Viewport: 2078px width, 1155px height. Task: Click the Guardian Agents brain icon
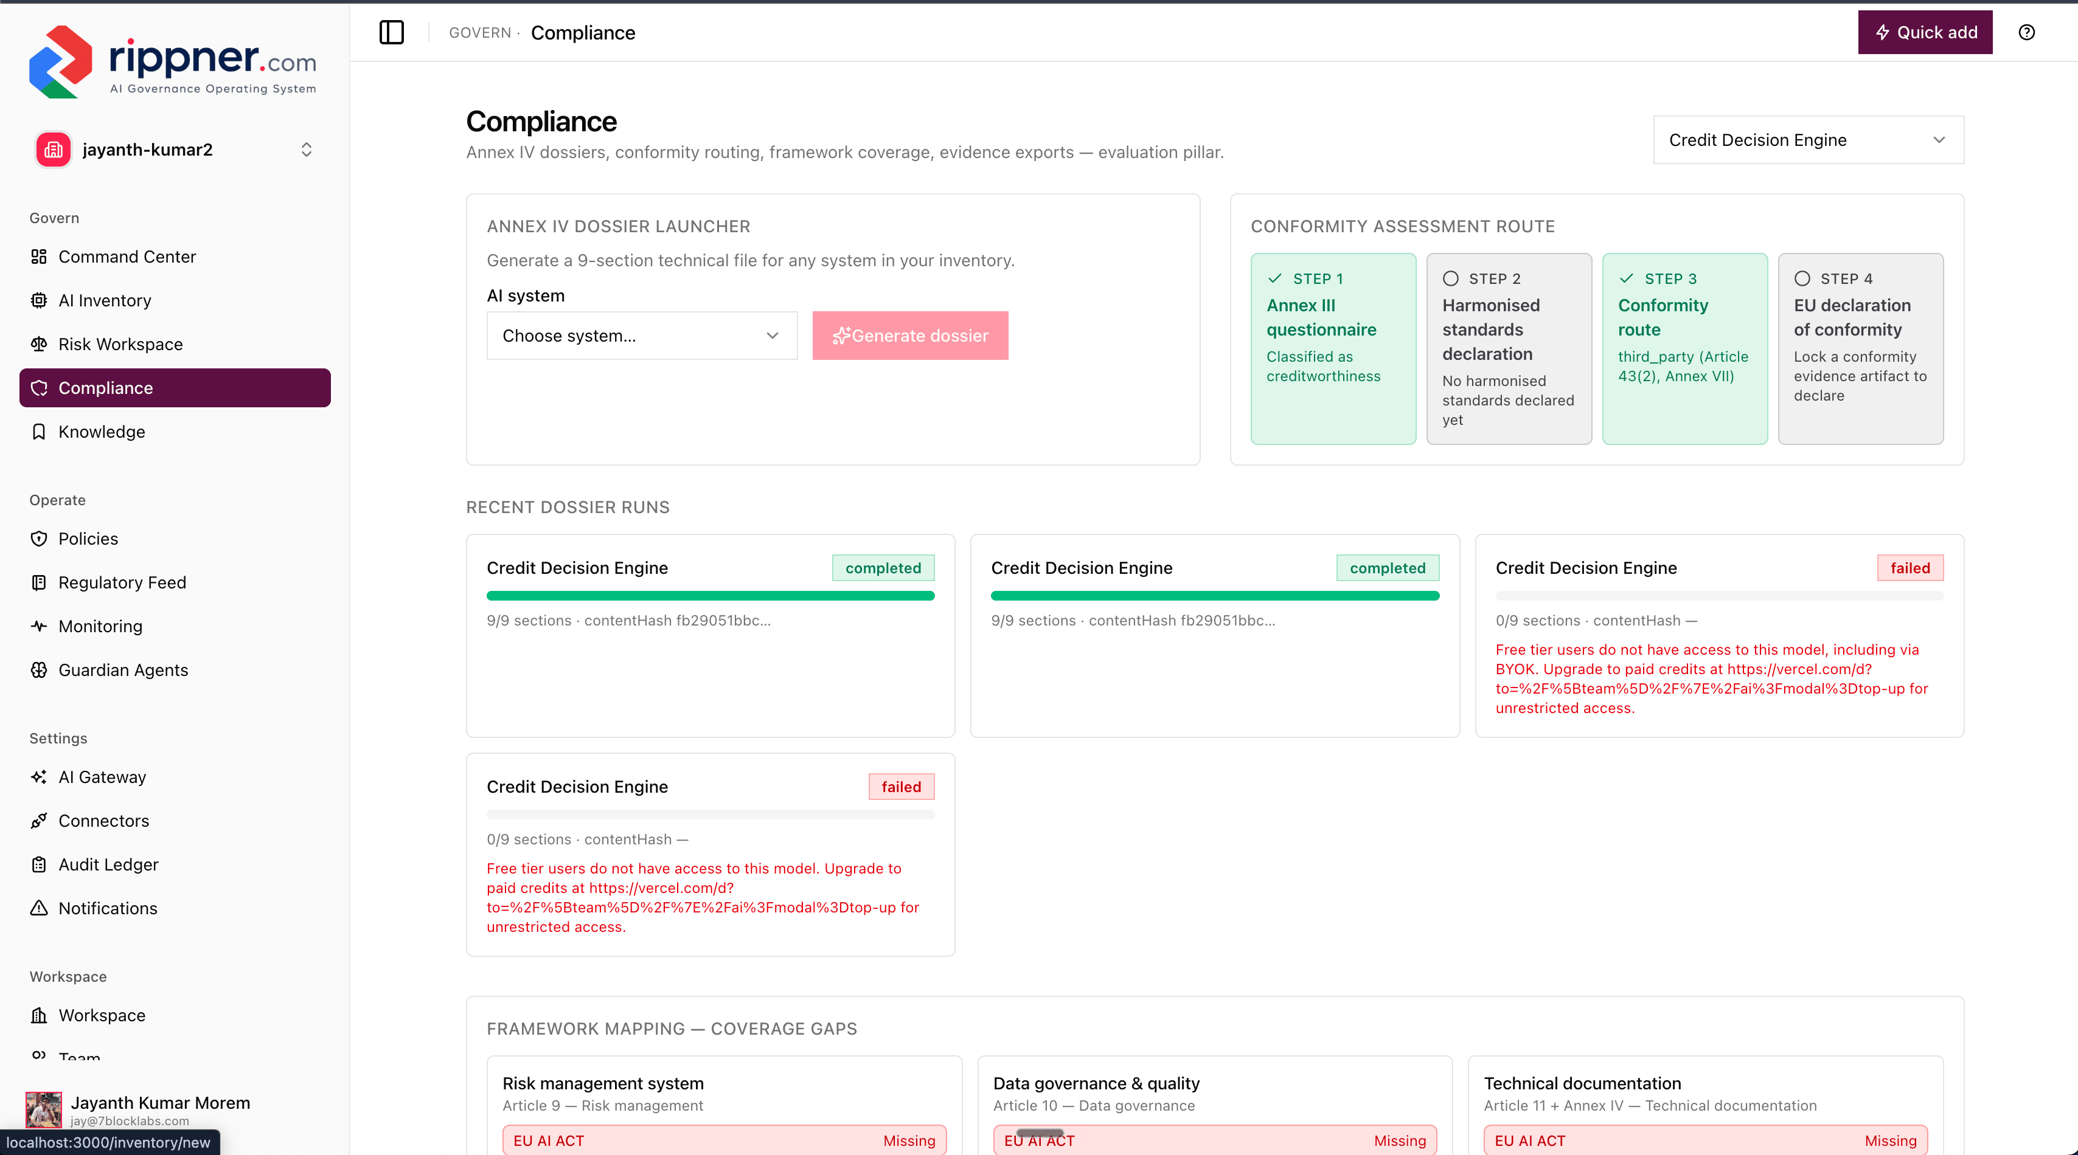[39, 670]
